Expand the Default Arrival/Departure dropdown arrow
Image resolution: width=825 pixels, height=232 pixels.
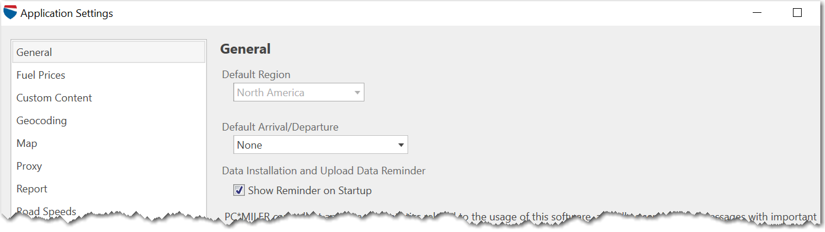[401, 145]
